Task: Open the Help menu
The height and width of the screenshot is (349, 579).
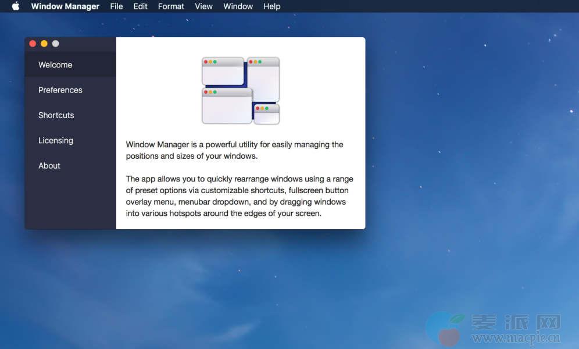Action: [271, 6]
